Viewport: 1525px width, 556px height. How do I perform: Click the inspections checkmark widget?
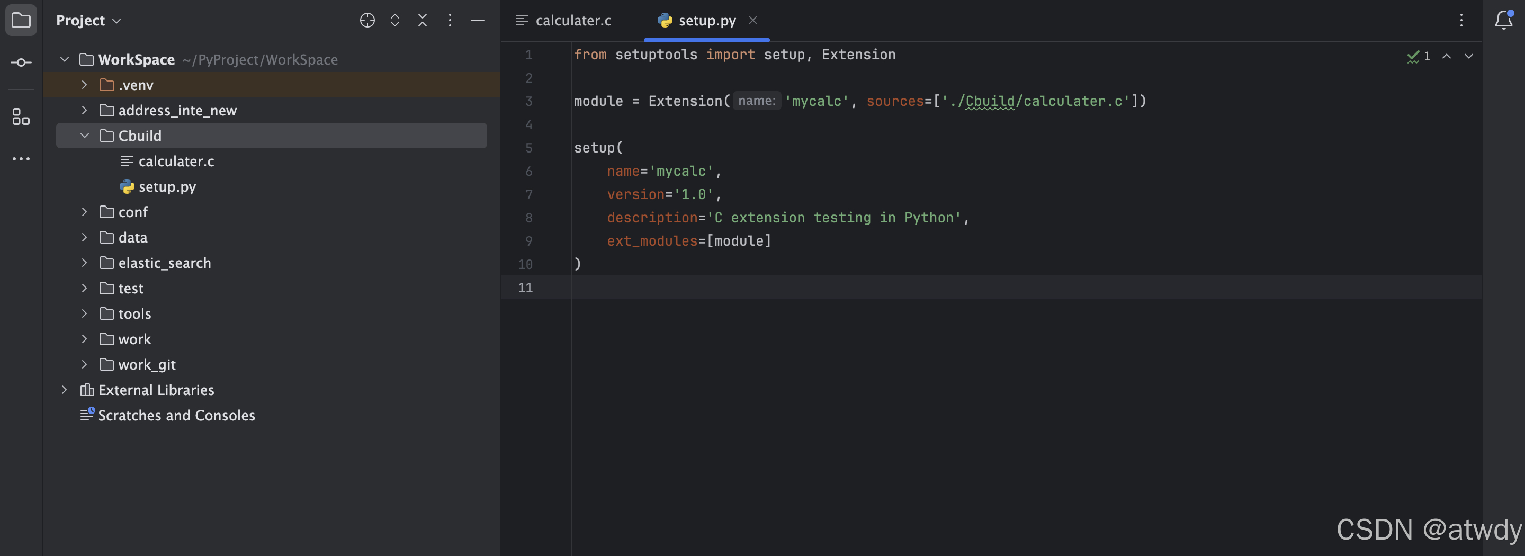coord(1419,56)
